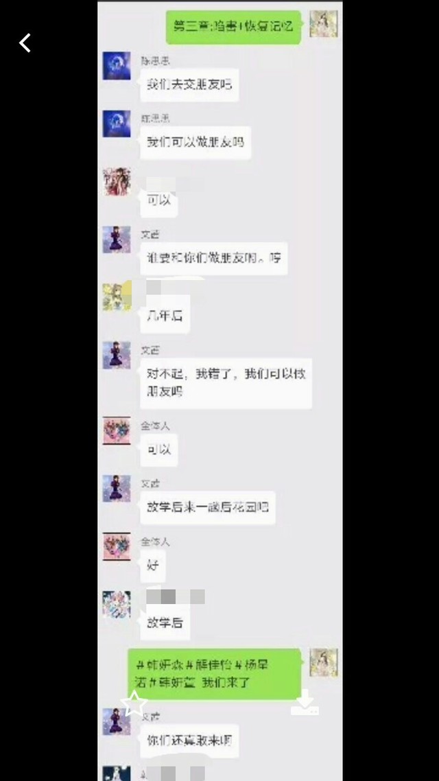Image resolution: width=439 pixels, height=781 pixels.
Task: Tap sender avatar beside 我们来了 message
Action: tap(324, 662)
